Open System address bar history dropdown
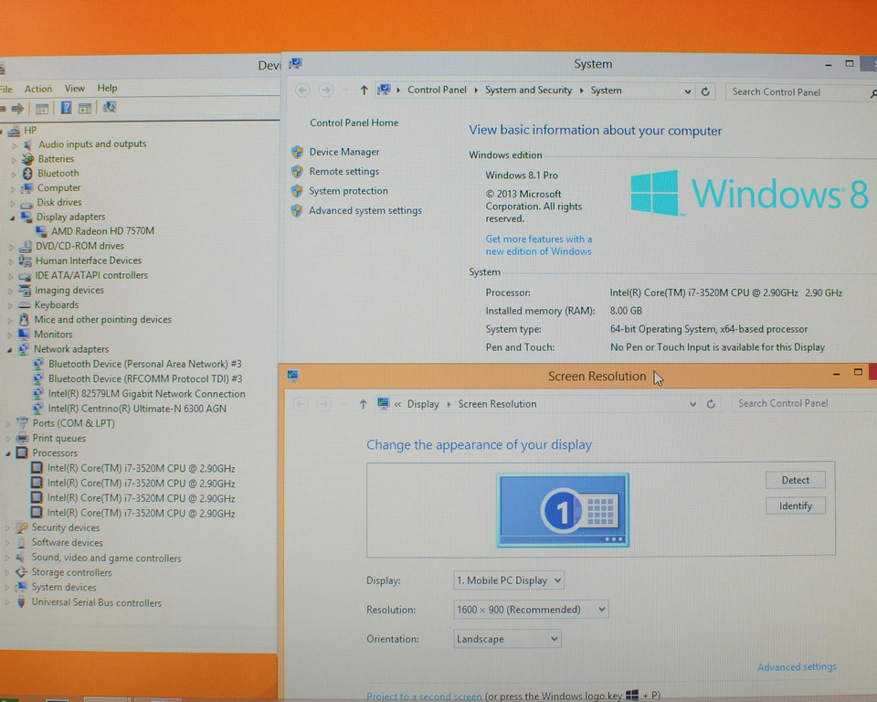This screenshot has width=877, height=702. tap(687, 91)
